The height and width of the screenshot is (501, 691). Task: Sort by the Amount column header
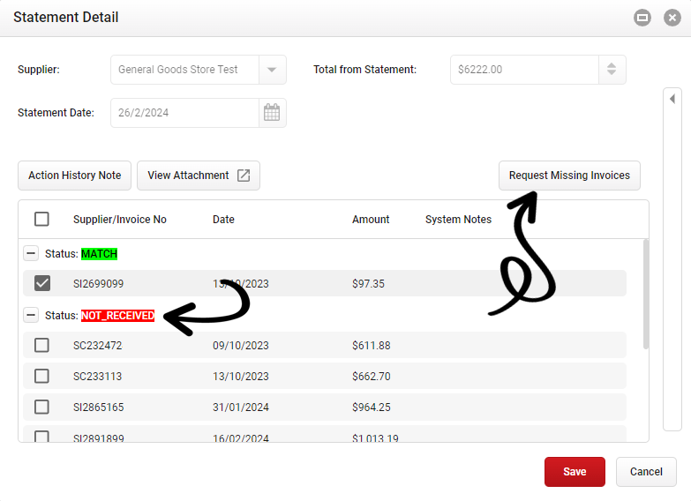pos(371,220)
